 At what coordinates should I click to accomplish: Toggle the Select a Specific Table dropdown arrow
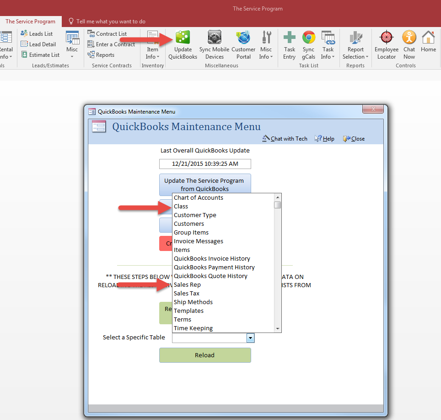tap(250, 338)
